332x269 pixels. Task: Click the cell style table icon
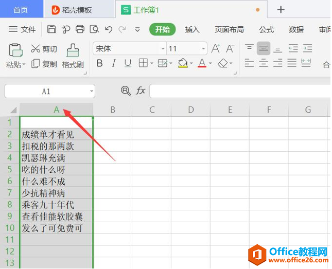pyautogui.click(x=163, y=63)
